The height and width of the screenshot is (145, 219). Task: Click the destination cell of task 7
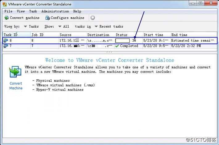100,46
